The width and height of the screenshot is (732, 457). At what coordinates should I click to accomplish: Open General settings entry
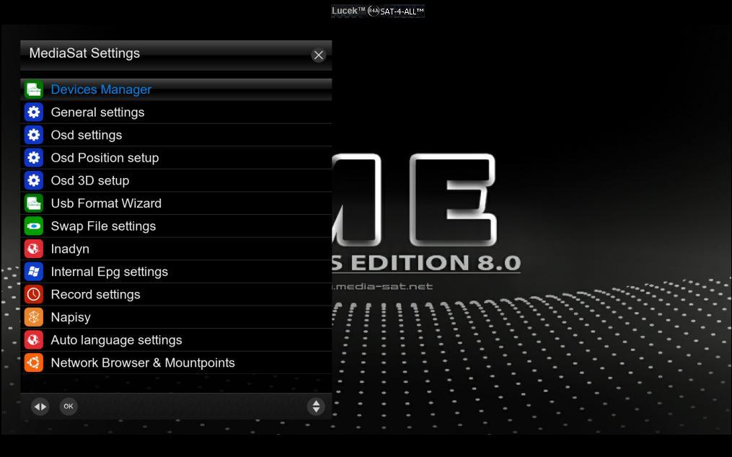176,112
